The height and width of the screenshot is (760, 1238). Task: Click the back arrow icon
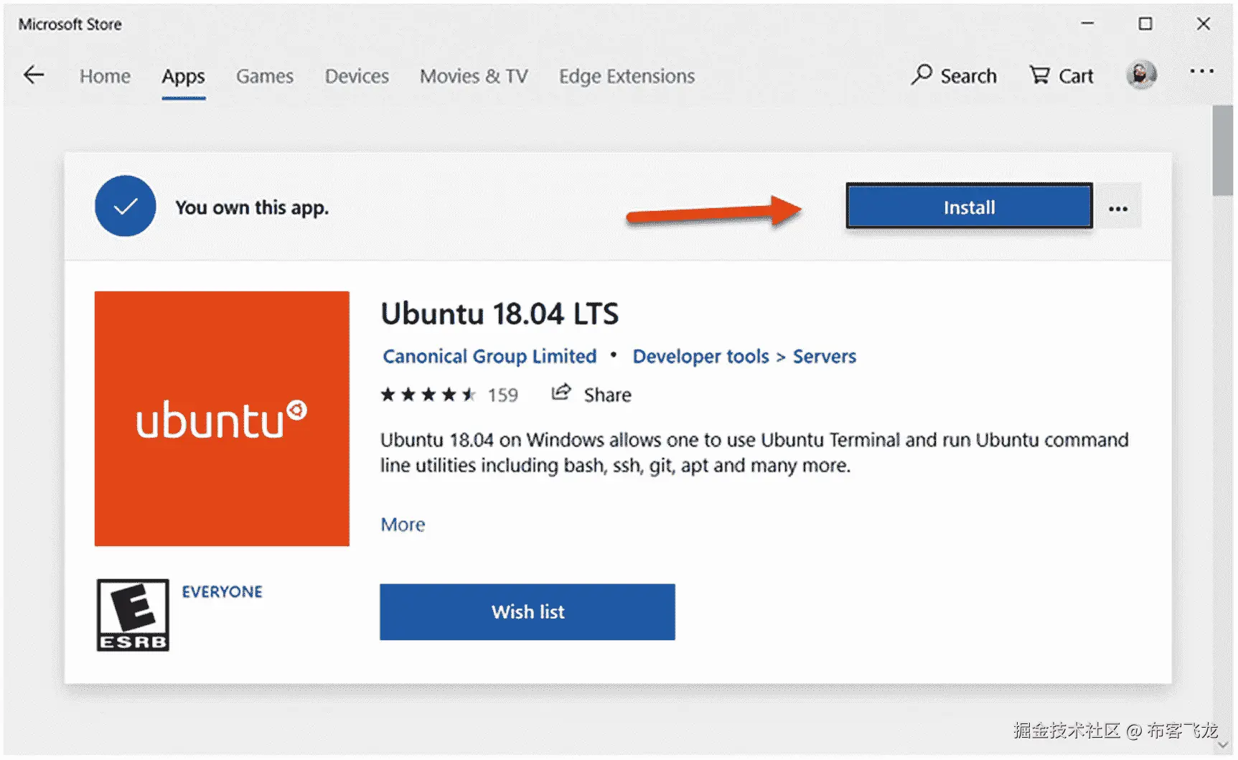(34, 75)
